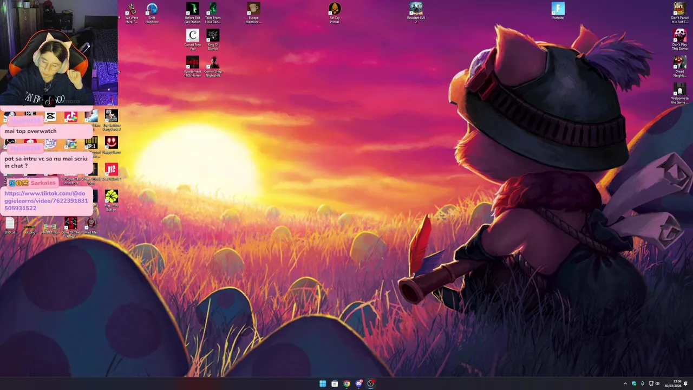Open Windows Security tray icon

click(634, 383)
